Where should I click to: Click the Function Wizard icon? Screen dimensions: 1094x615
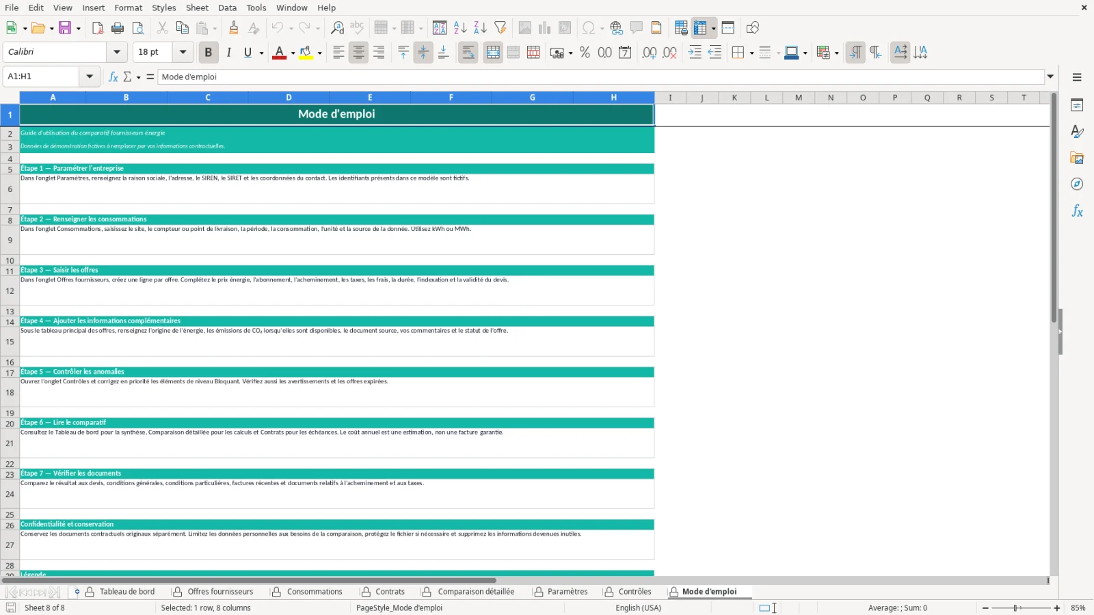114,77
